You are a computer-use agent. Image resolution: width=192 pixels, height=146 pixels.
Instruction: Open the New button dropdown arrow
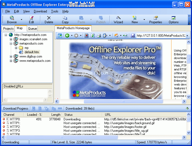[x=144, y=19]
